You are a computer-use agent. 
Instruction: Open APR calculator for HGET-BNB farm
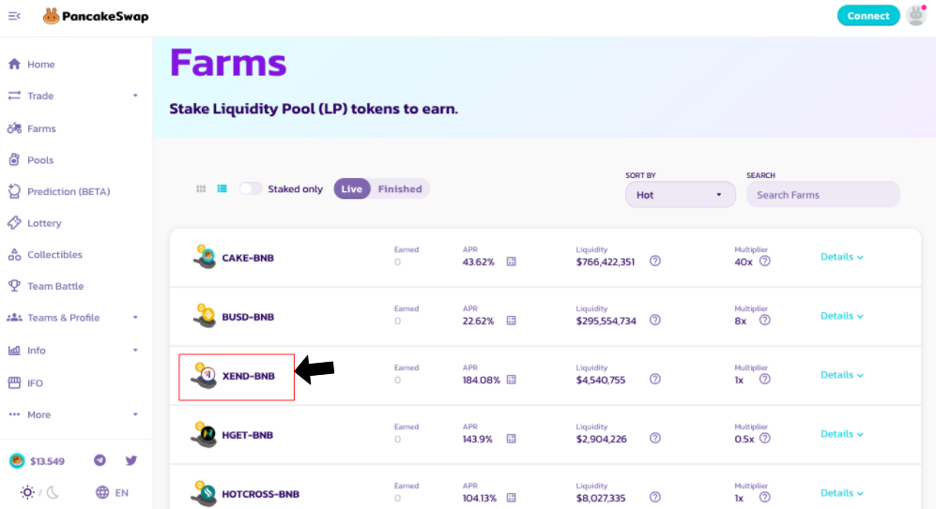point(512,439)
